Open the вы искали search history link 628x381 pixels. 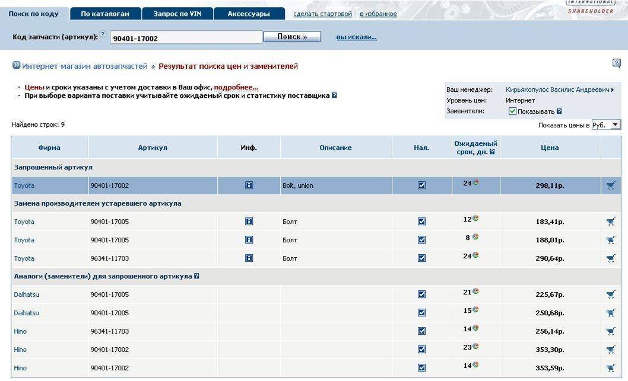pyautogui.click(x=356, y=37)
